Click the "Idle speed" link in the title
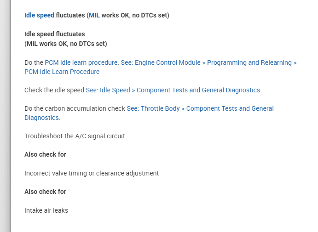Viewport: 318px width, 232px height. click(x=39, y=15)
